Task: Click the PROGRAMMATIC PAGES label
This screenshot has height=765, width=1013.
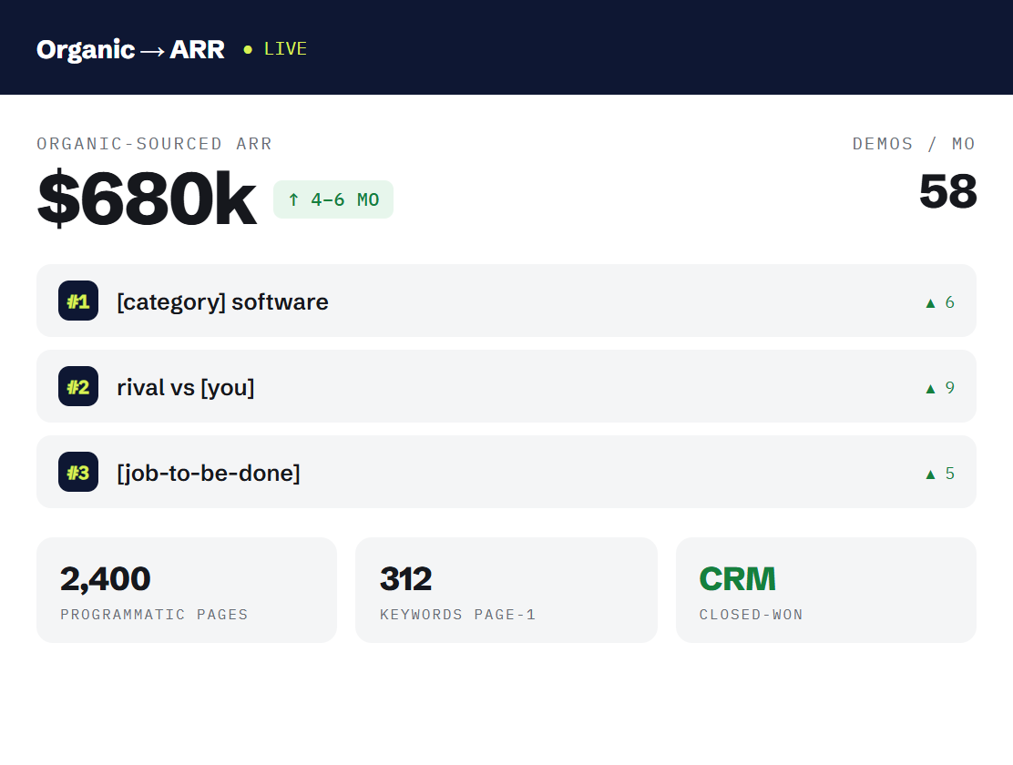Action: point(154,615)
